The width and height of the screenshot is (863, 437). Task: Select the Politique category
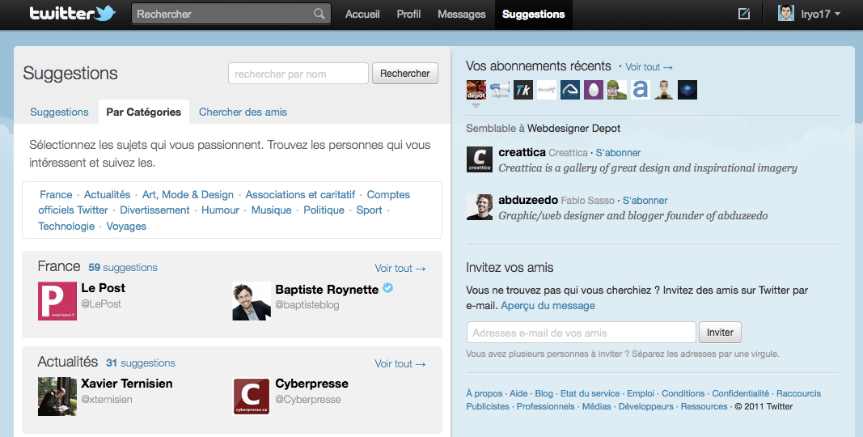tap(324, 210)
